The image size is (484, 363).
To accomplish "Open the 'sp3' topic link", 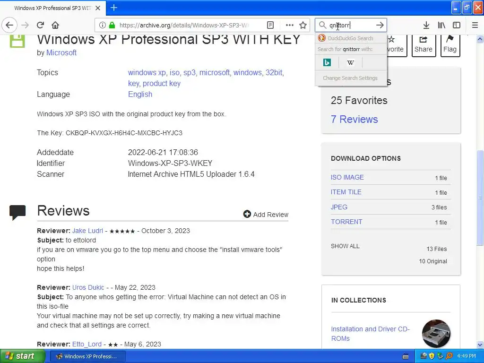I will [x=189, y=72].
